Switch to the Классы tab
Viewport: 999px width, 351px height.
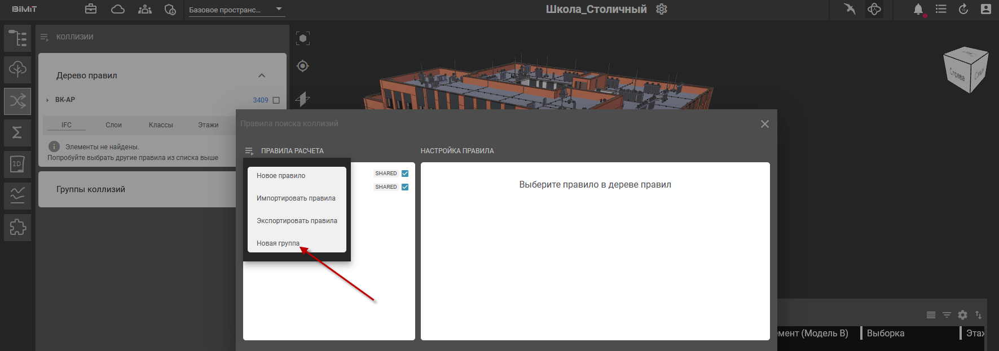coord(161,125)
